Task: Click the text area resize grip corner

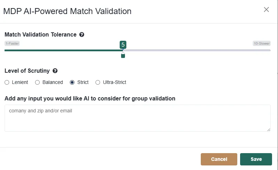Action: [x=269, y=130]
